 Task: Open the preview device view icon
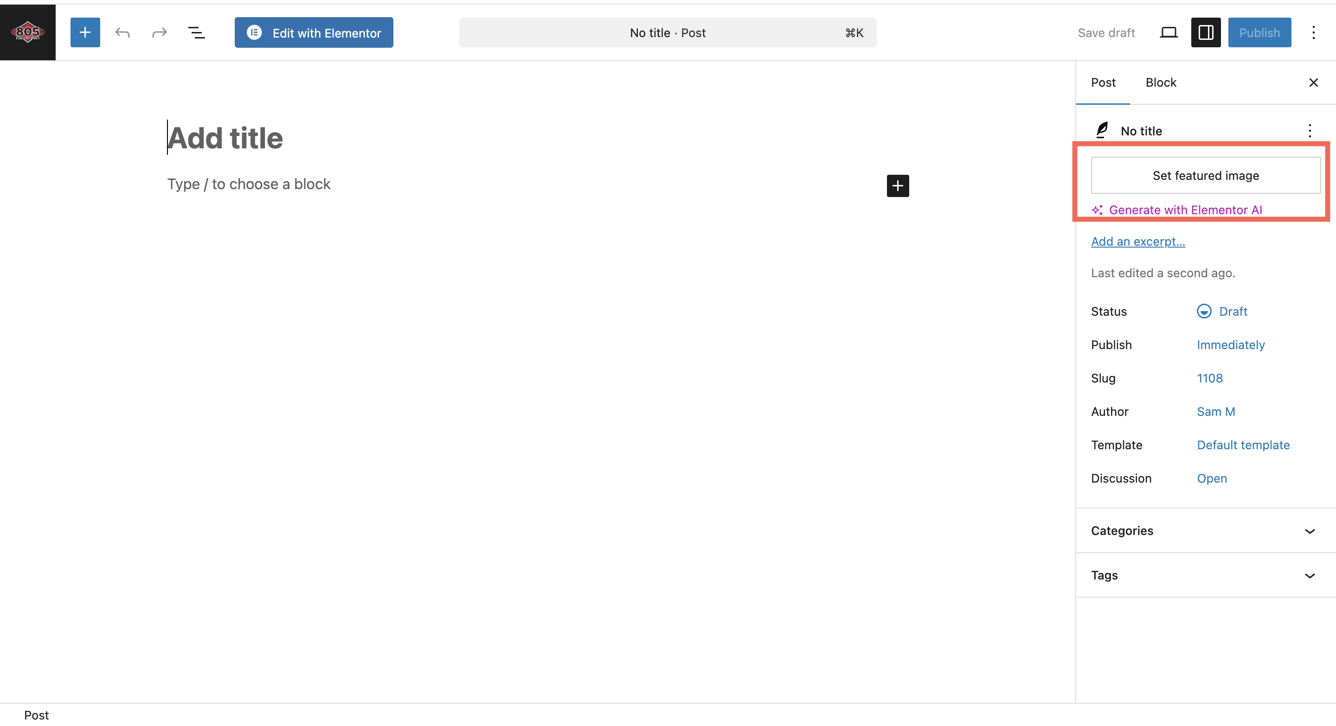point(1169,32)
